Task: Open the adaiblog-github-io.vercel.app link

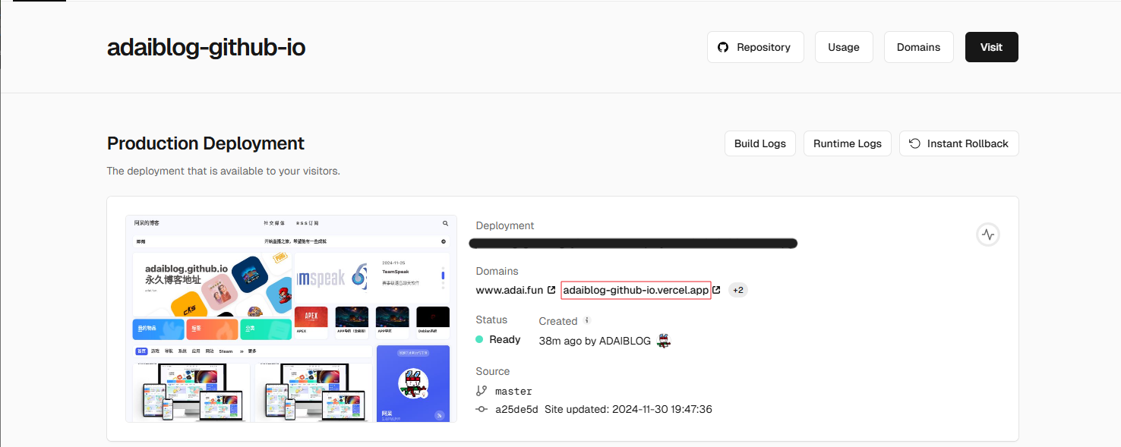Action: coord(636,290)
